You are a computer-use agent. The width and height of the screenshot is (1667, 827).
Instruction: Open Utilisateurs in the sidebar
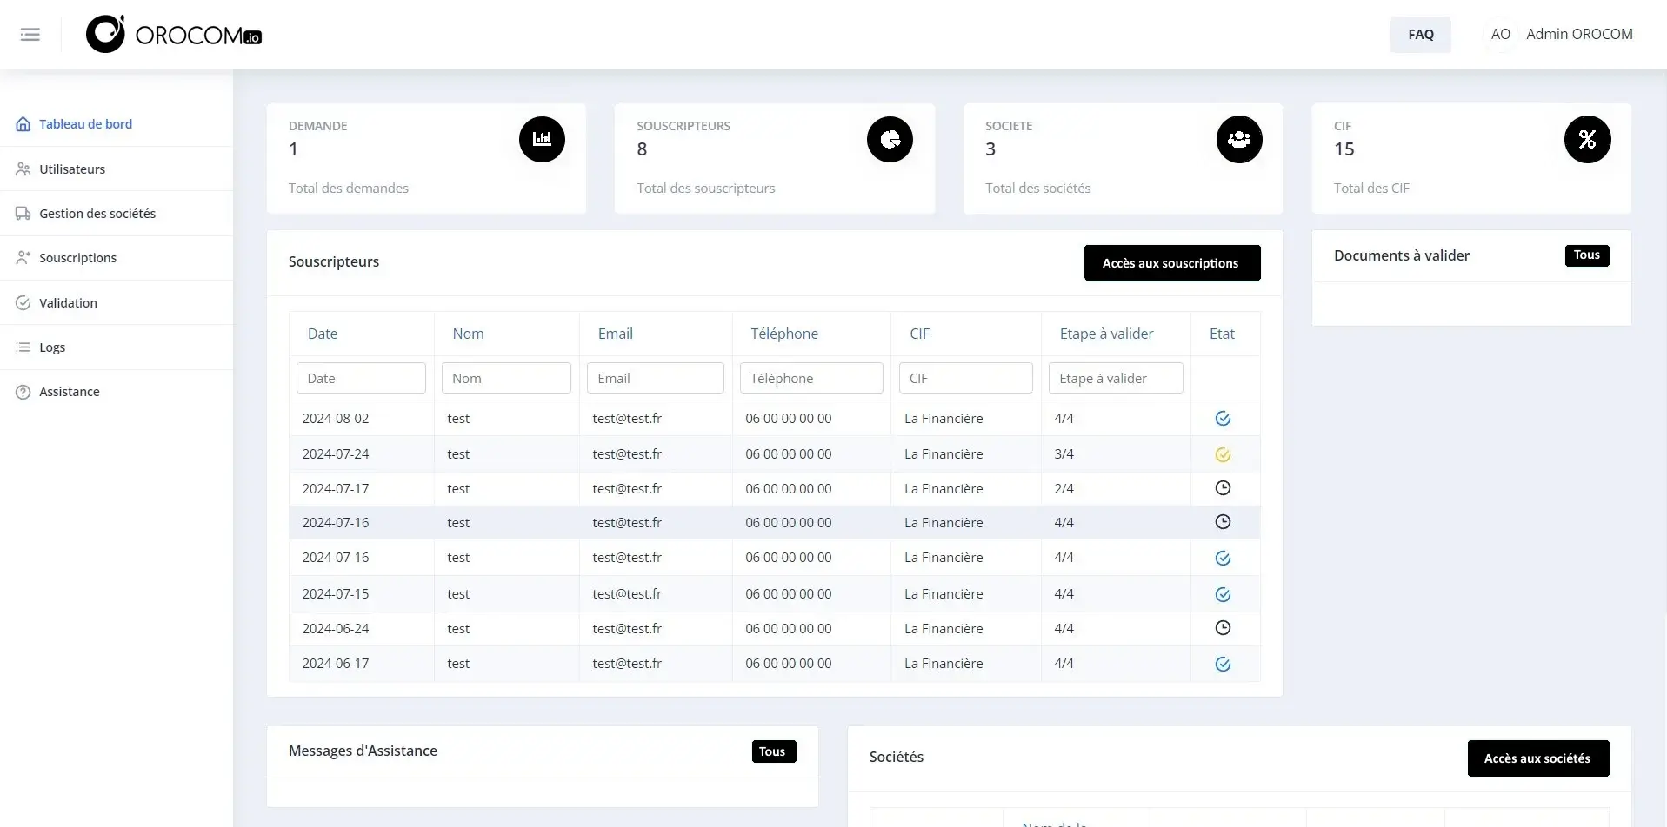[x=72, y=169]
